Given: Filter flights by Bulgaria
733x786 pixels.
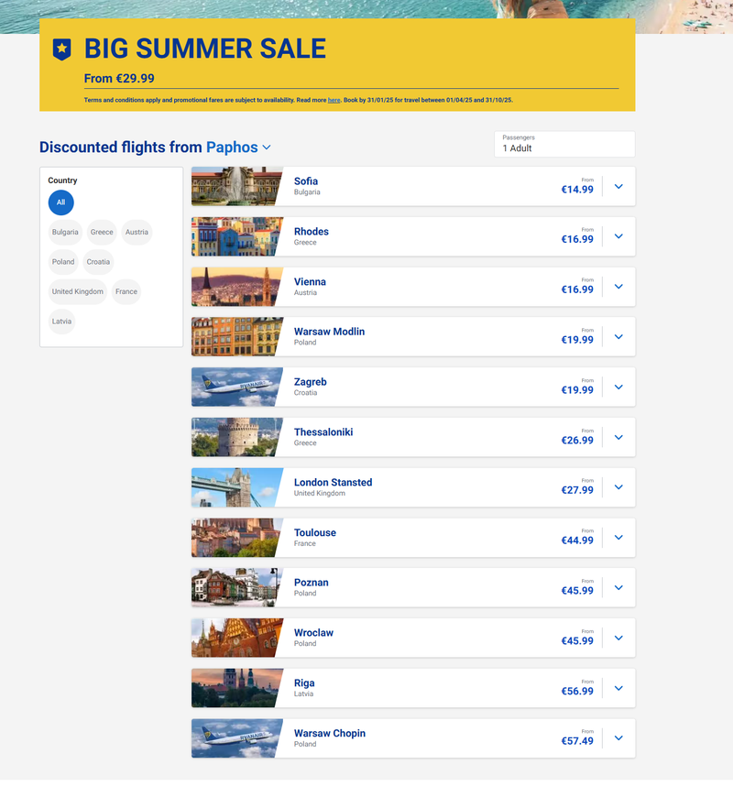Looking at the screenshot, I should pyautogui.click(x=65, y=232).
